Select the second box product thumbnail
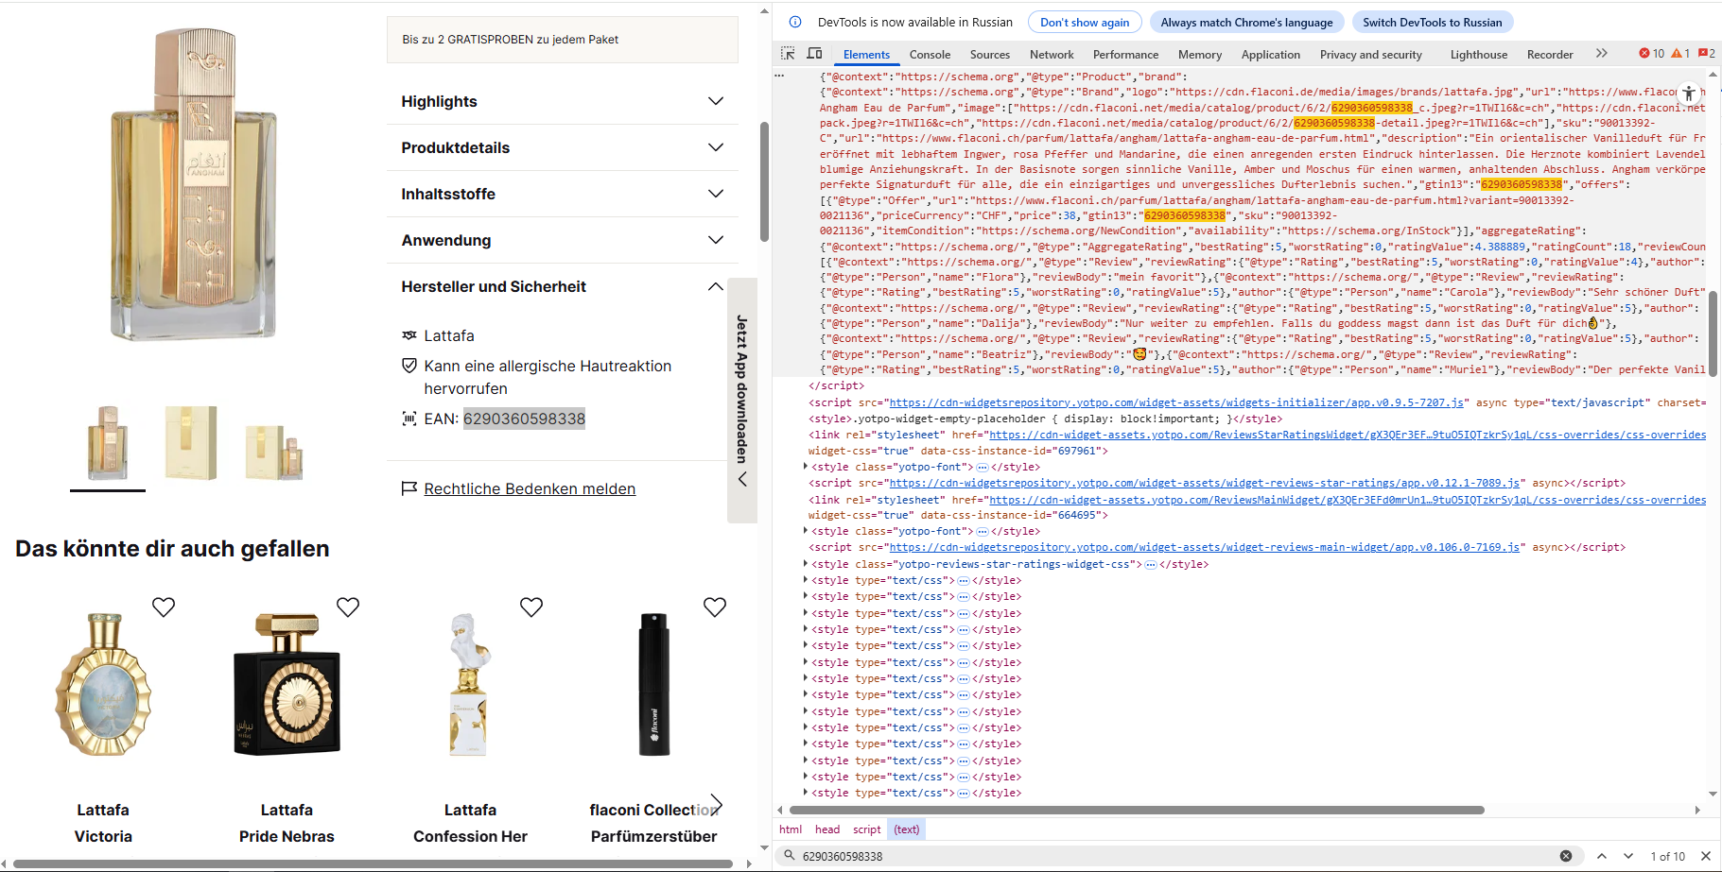This screenshot has height=872, width=1722. (x=191, y=443)
